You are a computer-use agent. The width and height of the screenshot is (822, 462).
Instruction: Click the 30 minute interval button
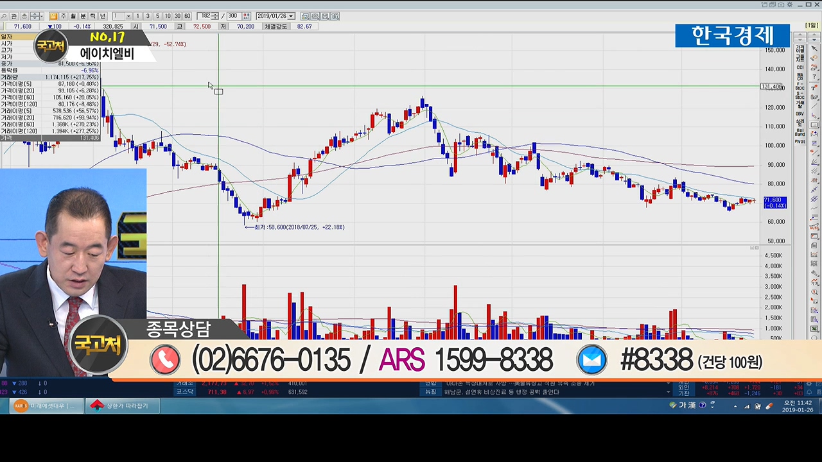pyautogui.click(x=177, y=16)
